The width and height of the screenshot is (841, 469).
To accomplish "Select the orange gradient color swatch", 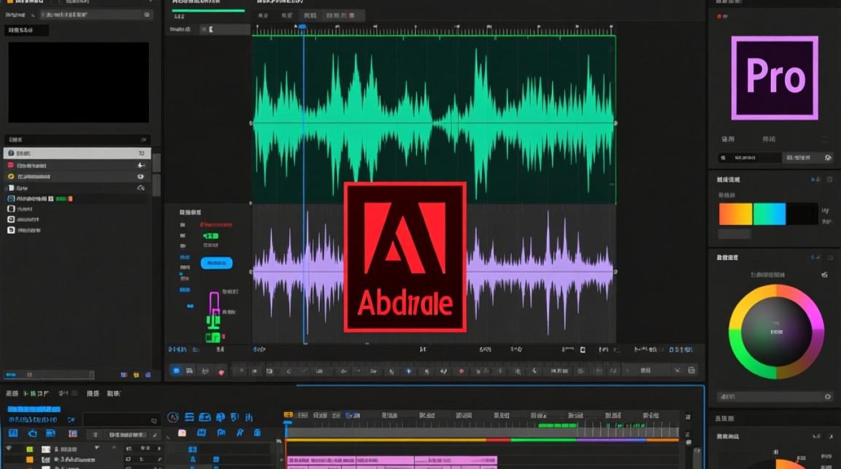I will click(735, 214).
